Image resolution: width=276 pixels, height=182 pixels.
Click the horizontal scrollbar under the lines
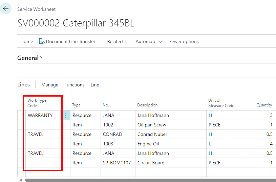149,180
